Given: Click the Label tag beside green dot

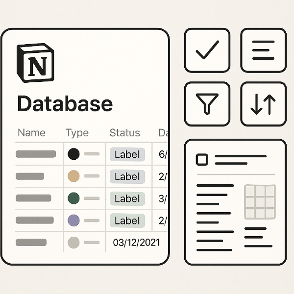Looking at the screenshot, I should [x=127, y=199].
